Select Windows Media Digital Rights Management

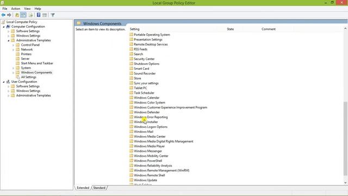[164, 142]
